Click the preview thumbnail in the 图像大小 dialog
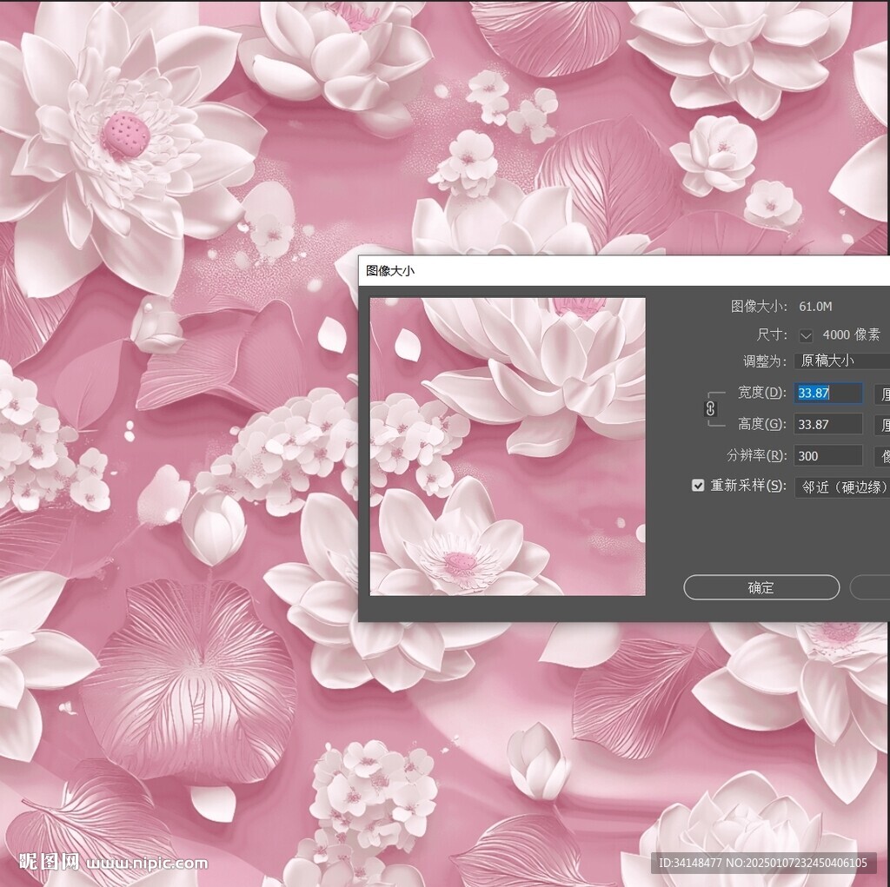Viewport: 890px width, 887px height. click(x=508, y=447)
